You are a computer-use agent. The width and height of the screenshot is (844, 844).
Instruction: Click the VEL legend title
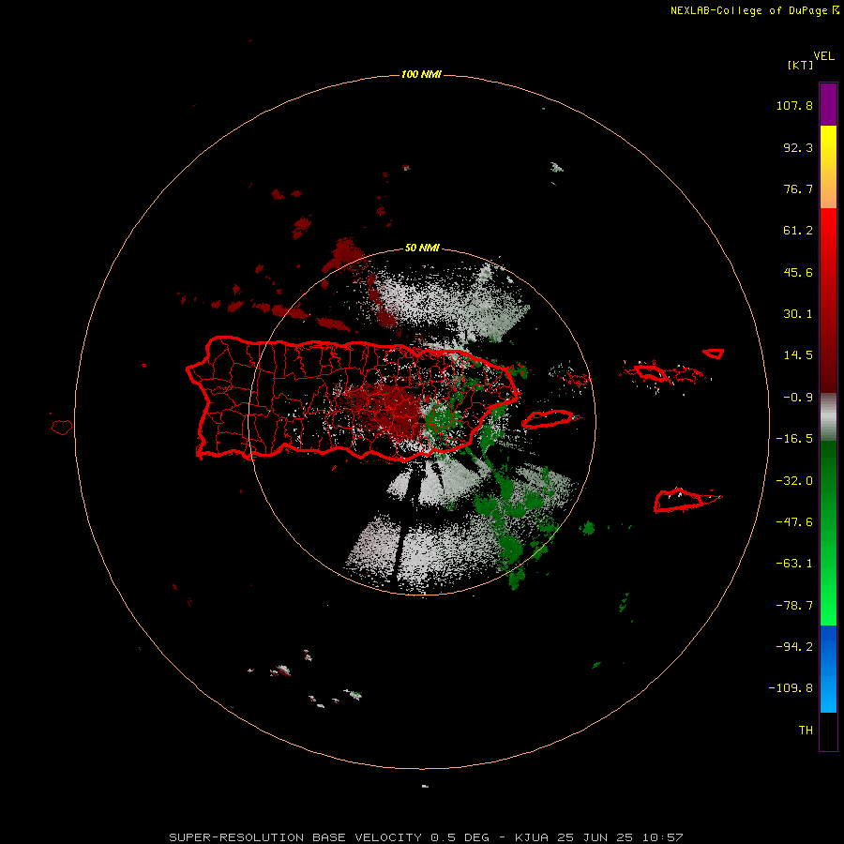pos(823,56)
